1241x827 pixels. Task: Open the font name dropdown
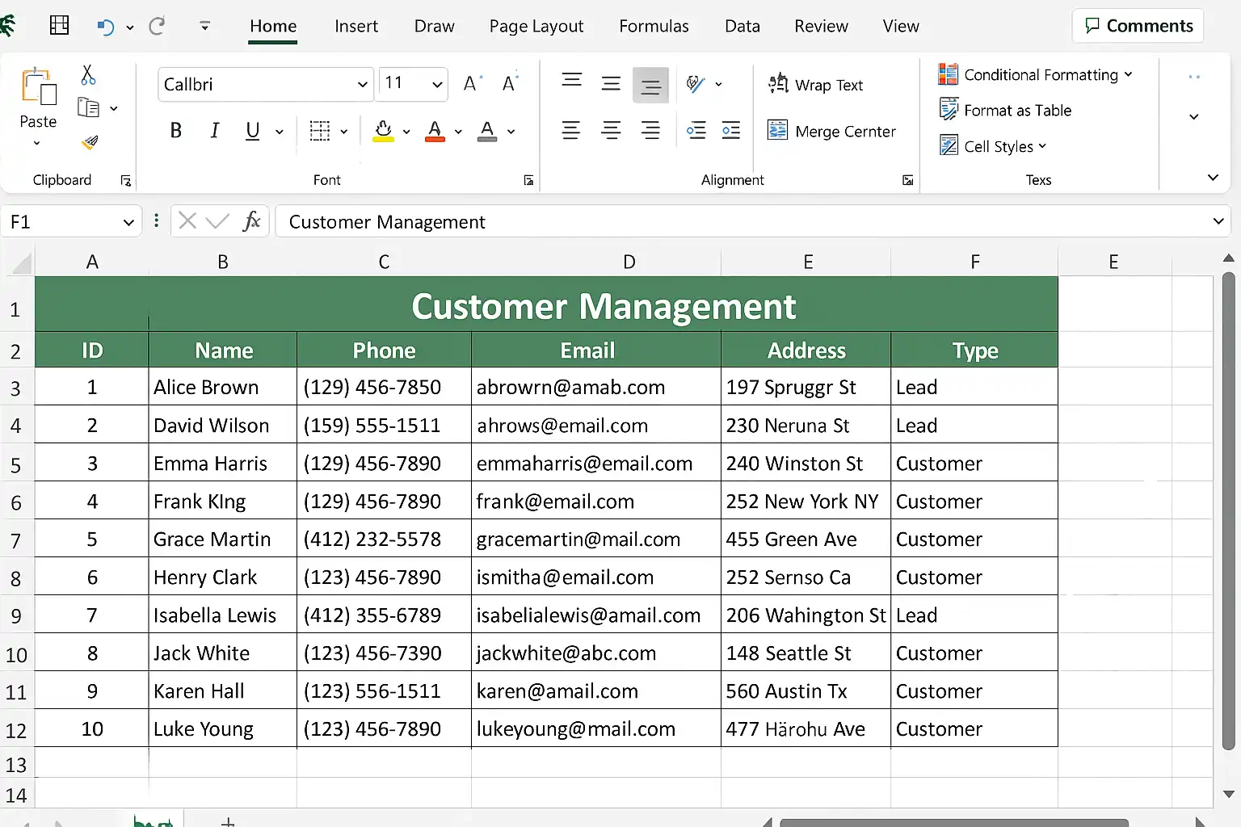click(362, 85)
